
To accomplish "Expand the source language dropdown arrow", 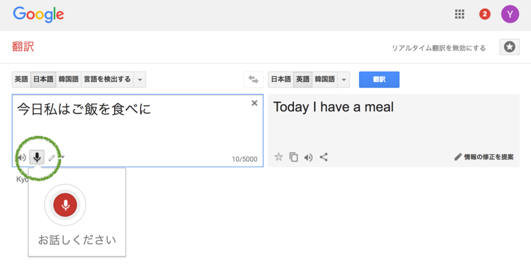I will click(x=140, y=79).
